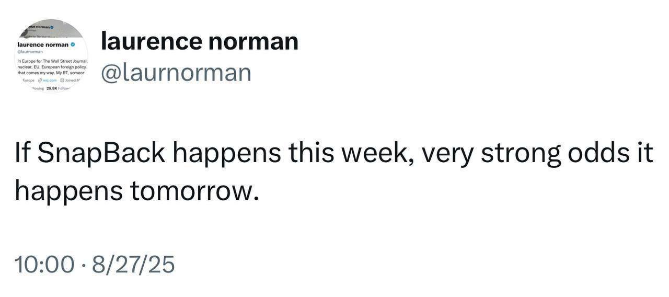
Task: Click the chain link icon before wsj.com
Action: click(x=40, y=80)
